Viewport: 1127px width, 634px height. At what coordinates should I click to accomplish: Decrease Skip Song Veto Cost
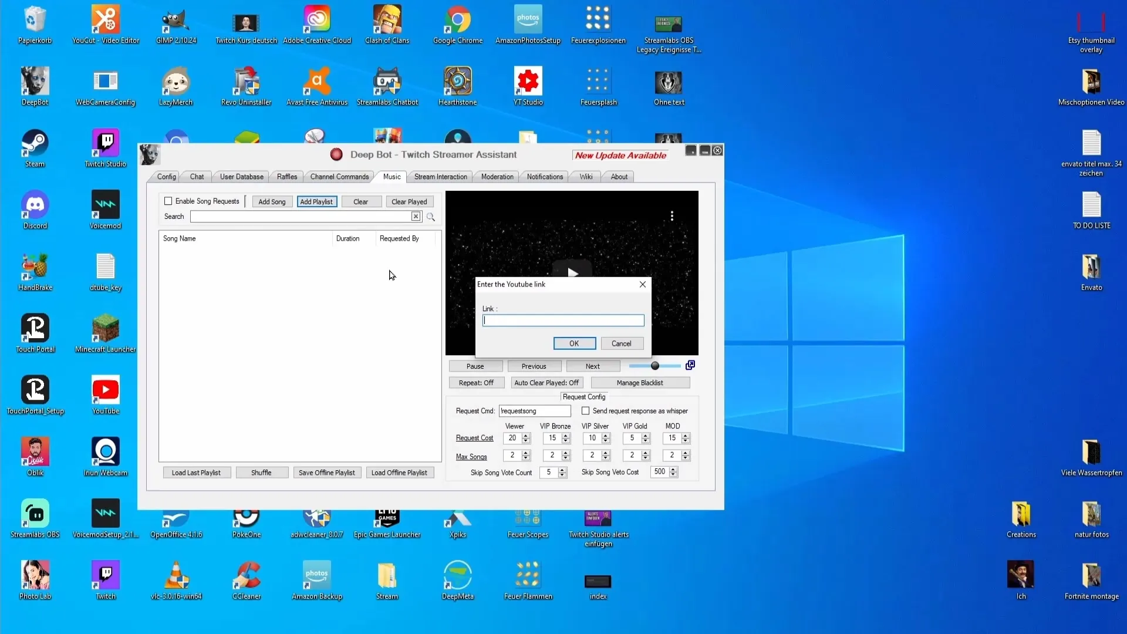[x=674, y=475]
